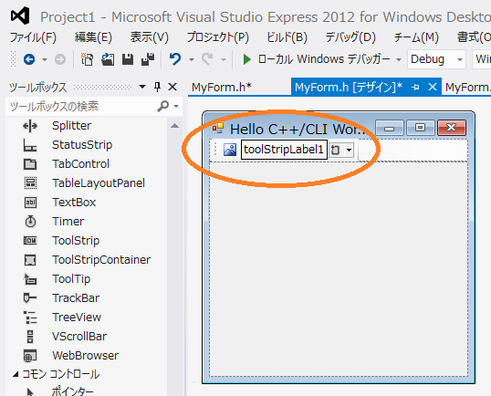Screen dimensions: 491x396
Task: Click the Save toolbar icon
Action: (x=128, y=58)
